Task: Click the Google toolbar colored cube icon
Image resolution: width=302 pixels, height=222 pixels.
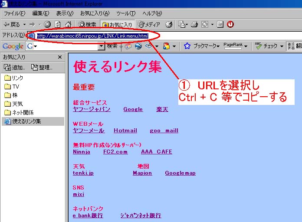Action: 167,46
